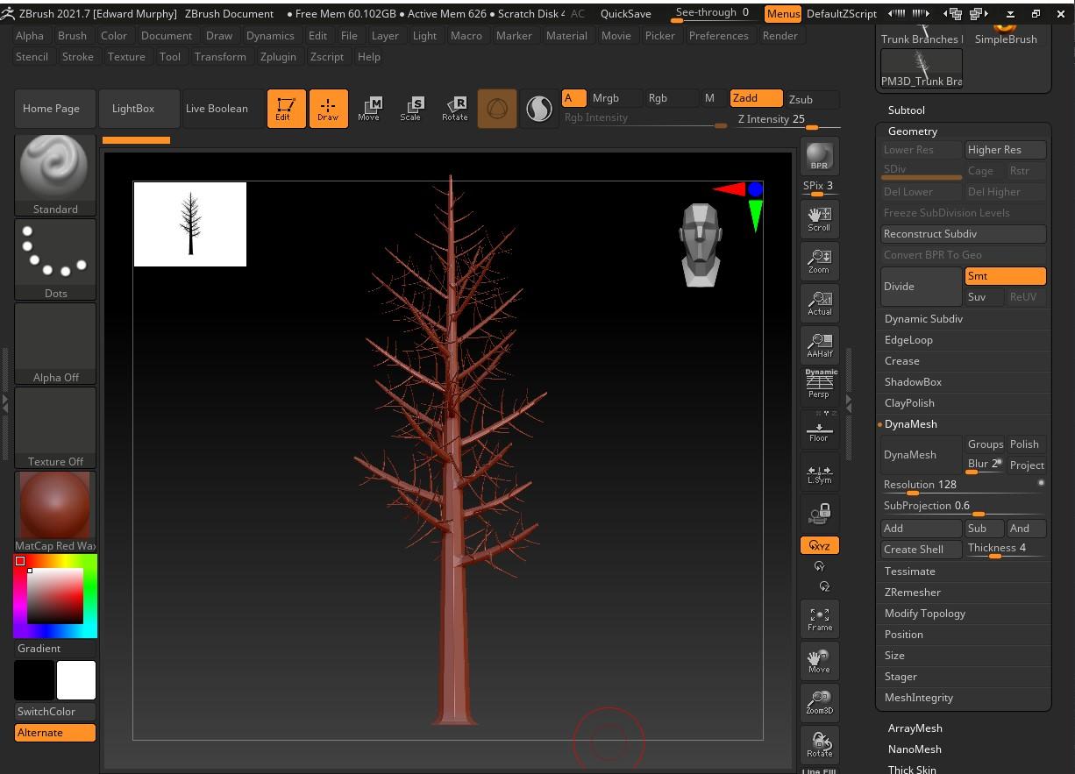Click the AAHalf view icon
This screenshot has height=774, width=1075.
click(x=819, y=345)
